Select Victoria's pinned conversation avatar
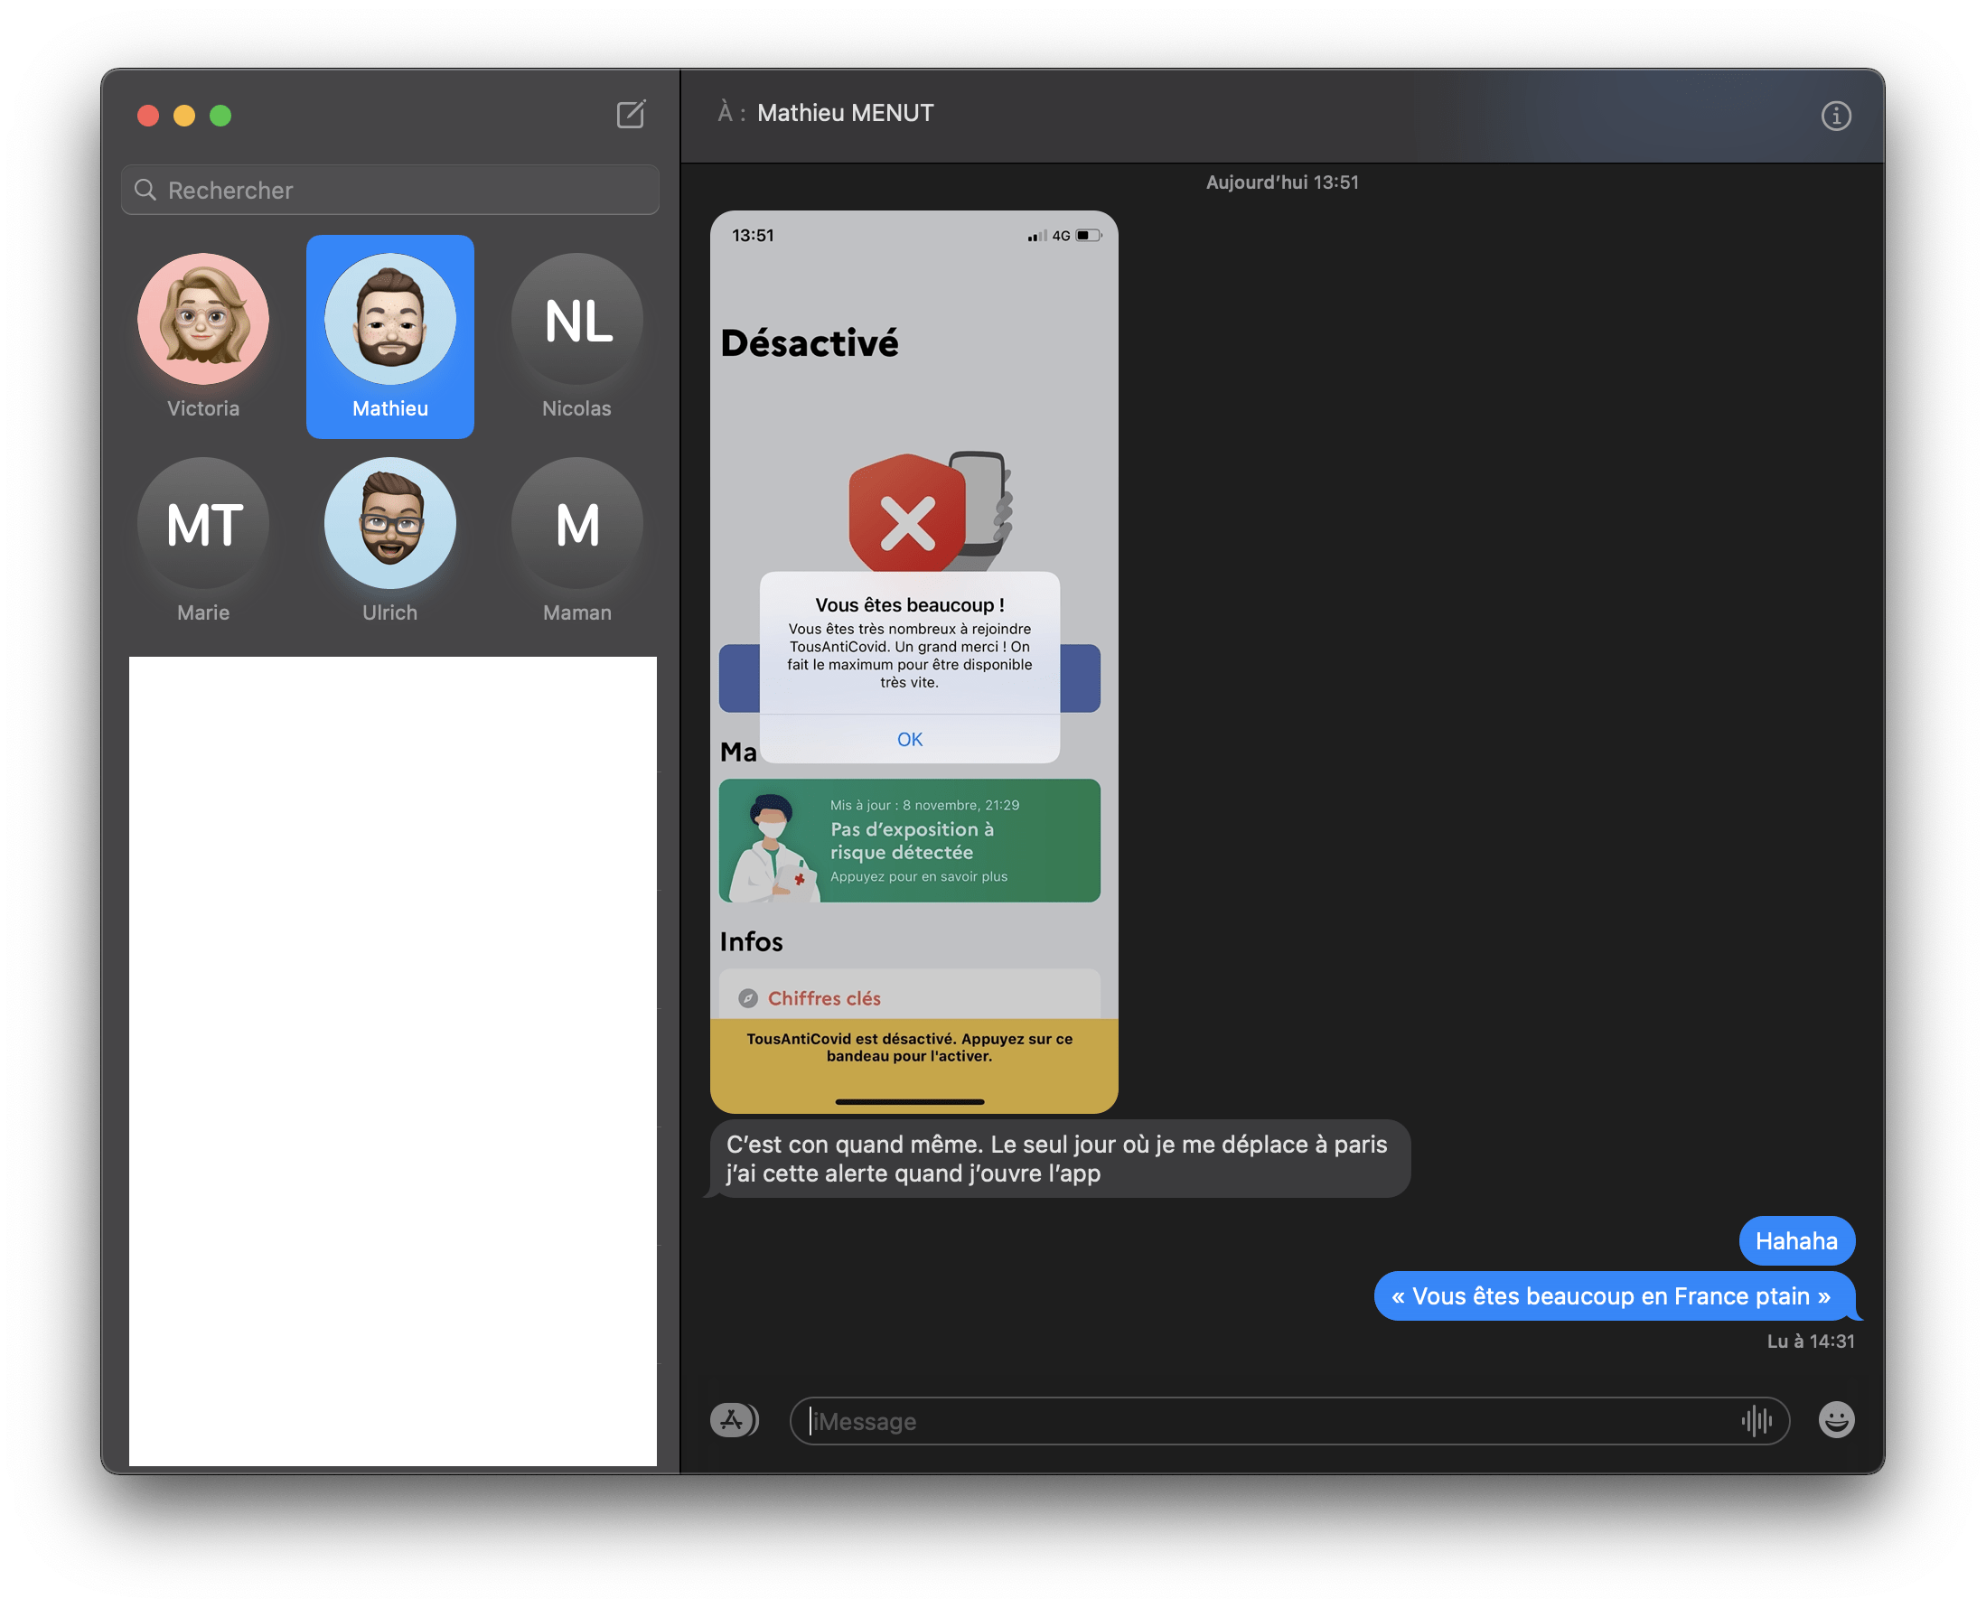 click(203, 320)
